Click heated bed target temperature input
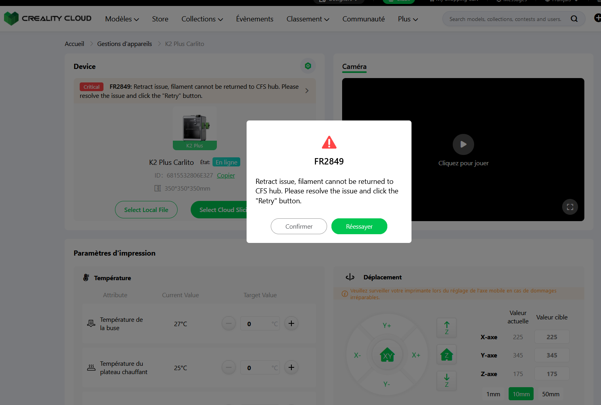This screenshot has height=405, width=601. (x=260, y=367)
